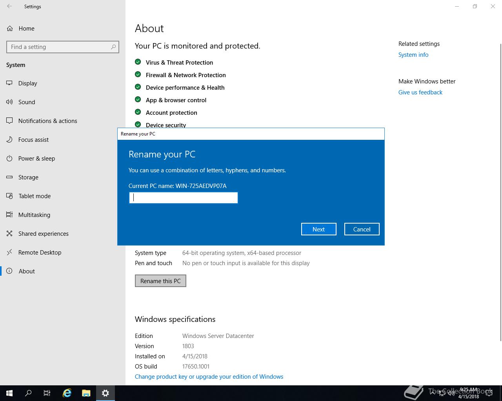The width and height of the screenshot is (502, 401).
Task: Select the Power & sleep icon
Action: pos(9,158)
